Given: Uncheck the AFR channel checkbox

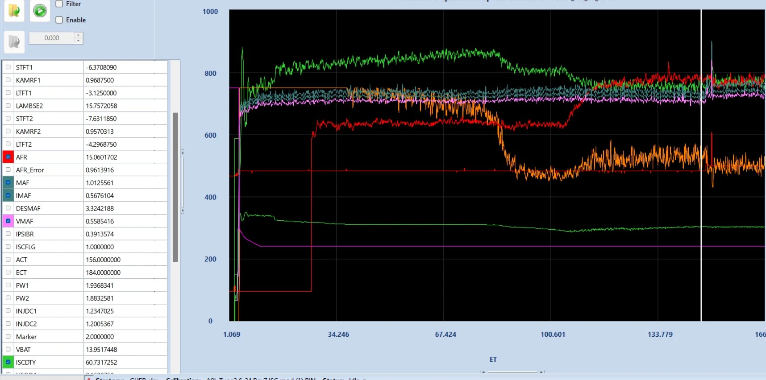Looking at the screenshot, I should tap(8, 157).
